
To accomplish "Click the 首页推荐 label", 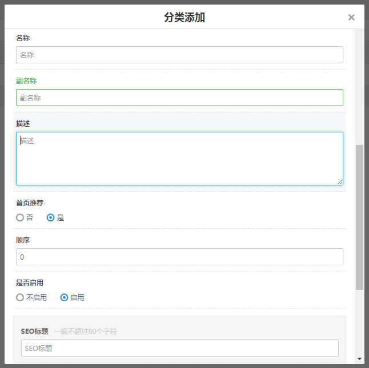I will 30,203.
